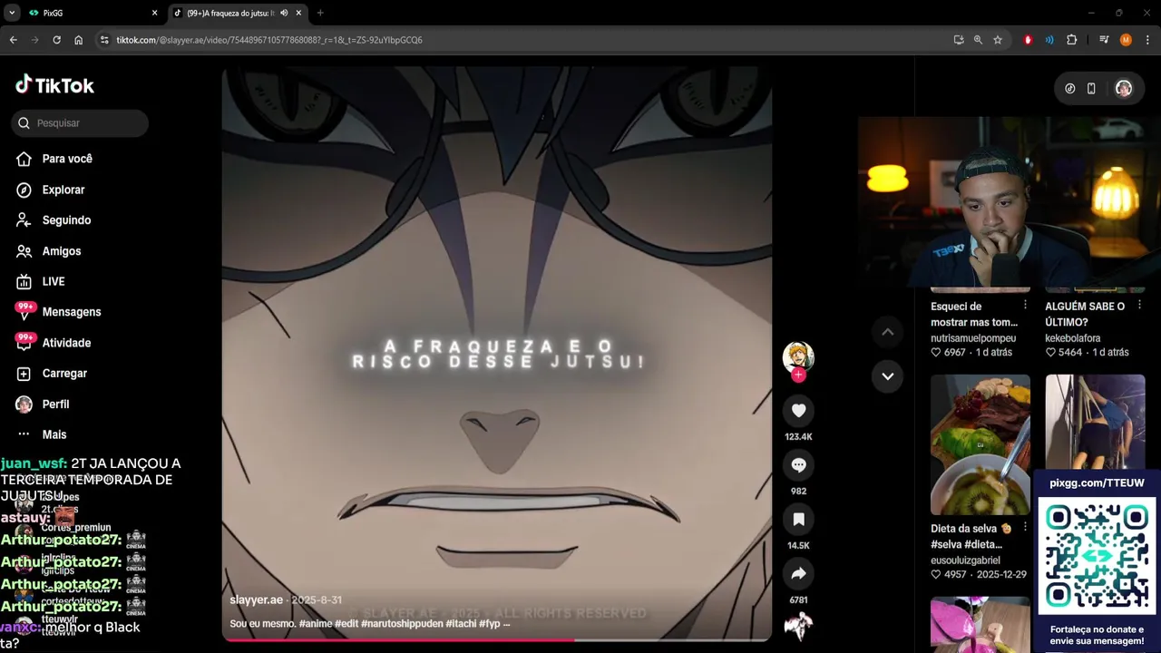Viewport: 1161px width, 653px height.
Task: Seek on the red video progress bar
Action: [x=497, y=640]
